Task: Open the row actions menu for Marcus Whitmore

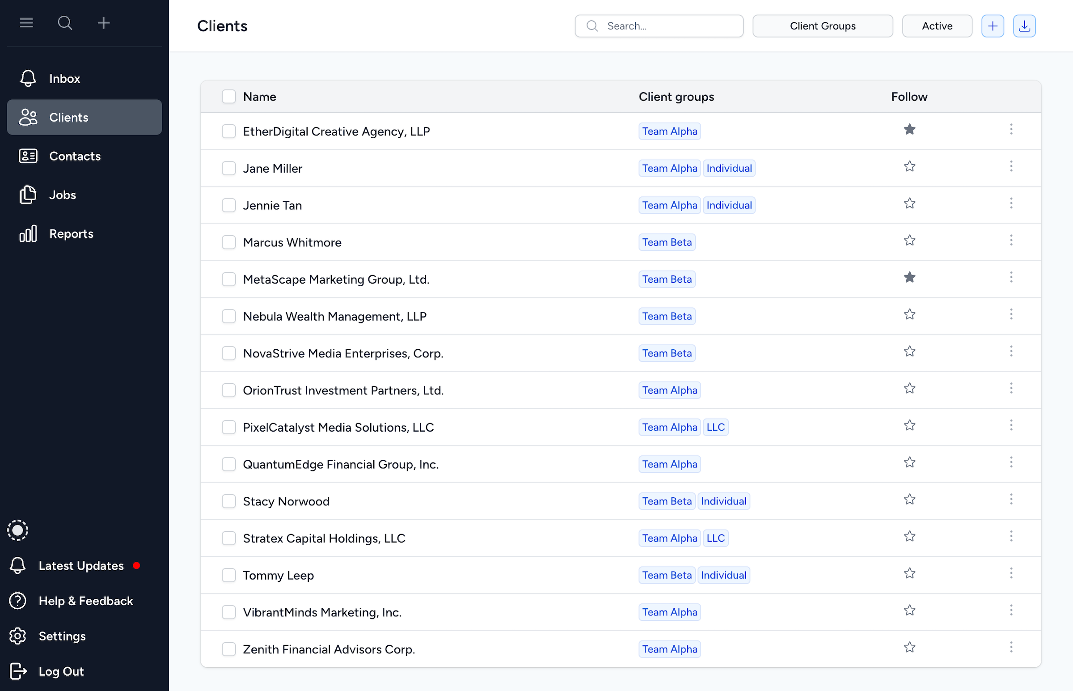Action: coord(1011,241)
